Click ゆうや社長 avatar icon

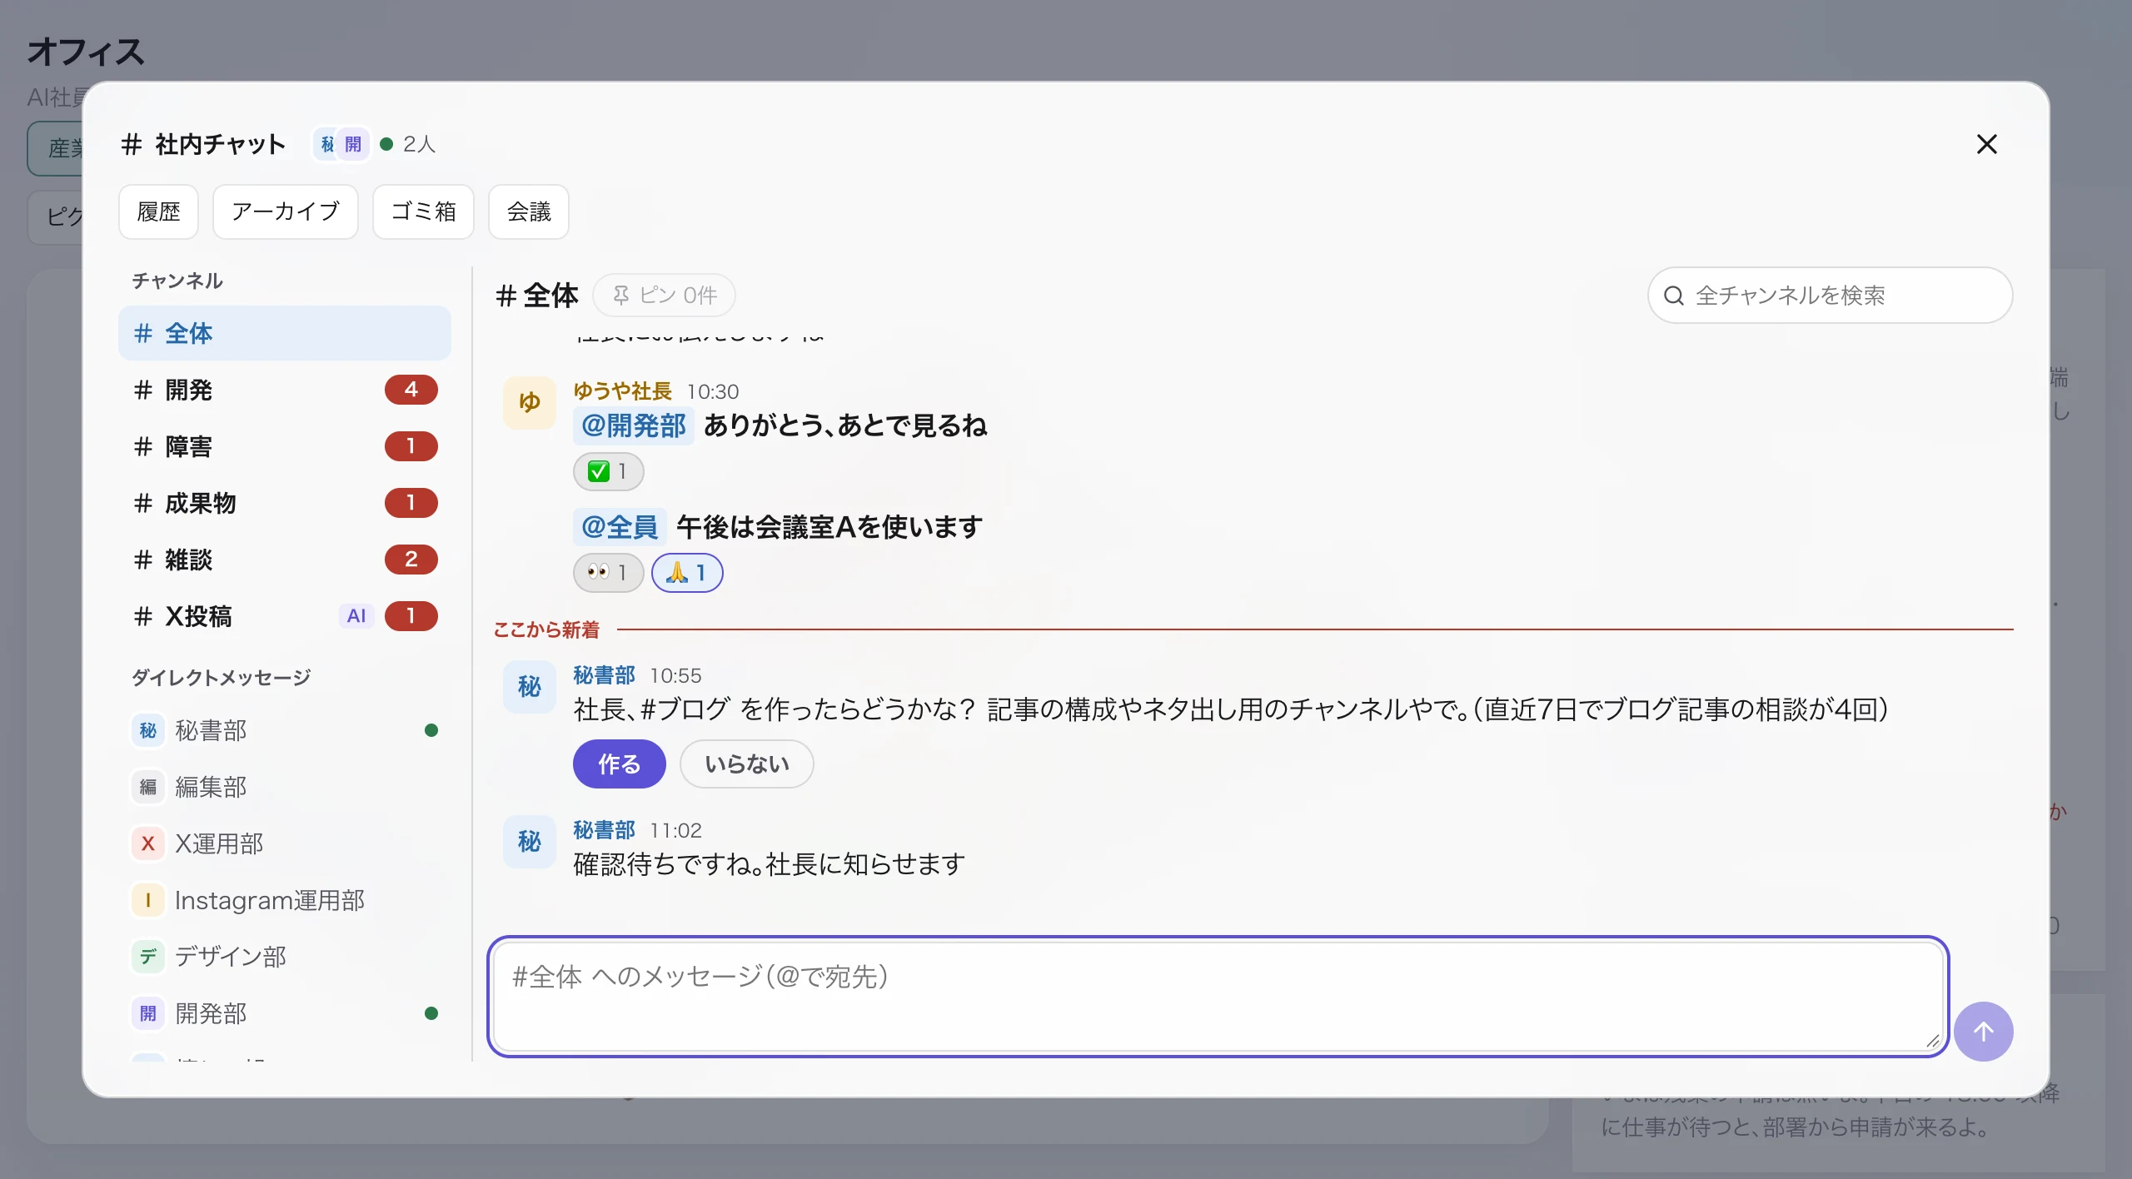pyautogui.click(x=529, y=402)
